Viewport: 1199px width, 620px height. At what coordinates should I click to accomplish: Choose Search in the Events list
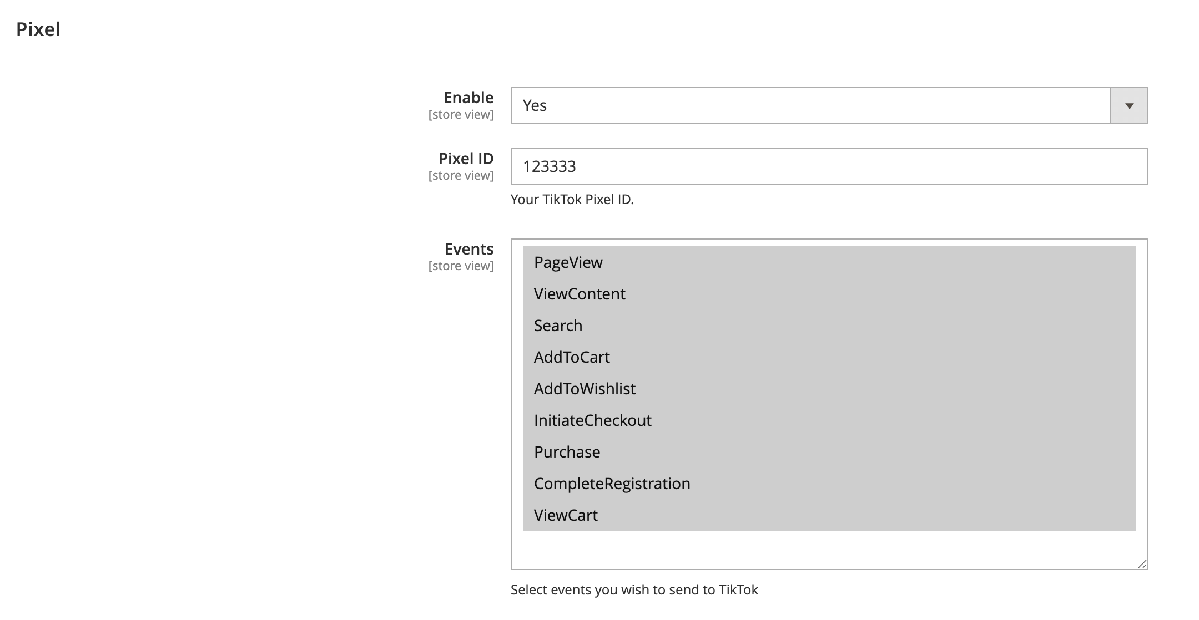click(558, 326)
